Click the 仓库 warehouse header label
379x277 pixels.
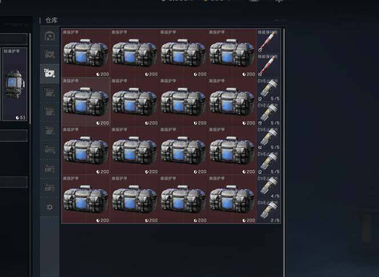[x=51, y=20]
